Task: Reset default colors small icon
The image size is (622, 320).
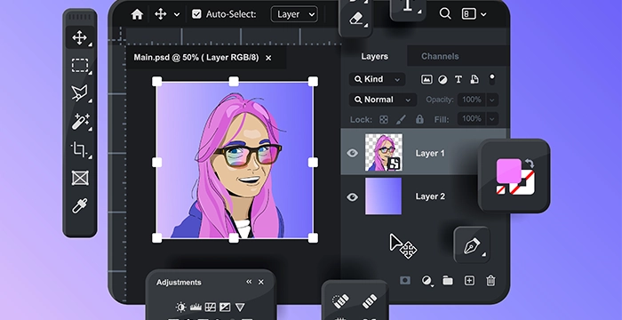Action: pos(501,190)
